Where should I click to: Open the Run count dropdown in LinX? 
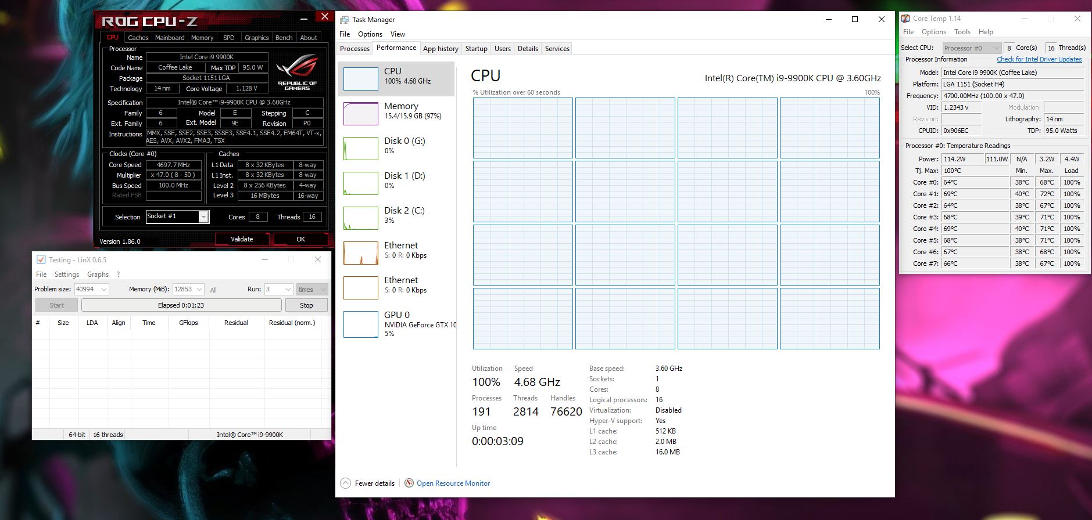(x=288, y=289)
